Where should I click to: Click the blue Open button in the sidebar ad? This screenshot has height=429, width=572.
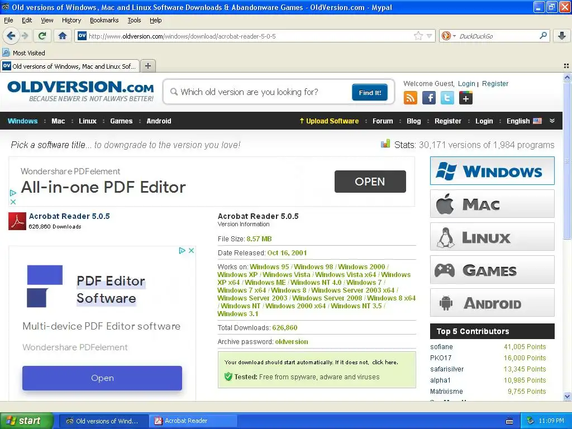coord(102,378)
